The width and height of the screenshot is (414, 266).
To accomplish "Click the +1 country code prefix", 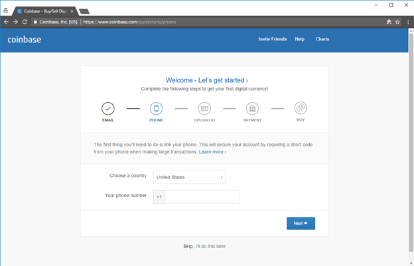I will (x=159, y=197).
